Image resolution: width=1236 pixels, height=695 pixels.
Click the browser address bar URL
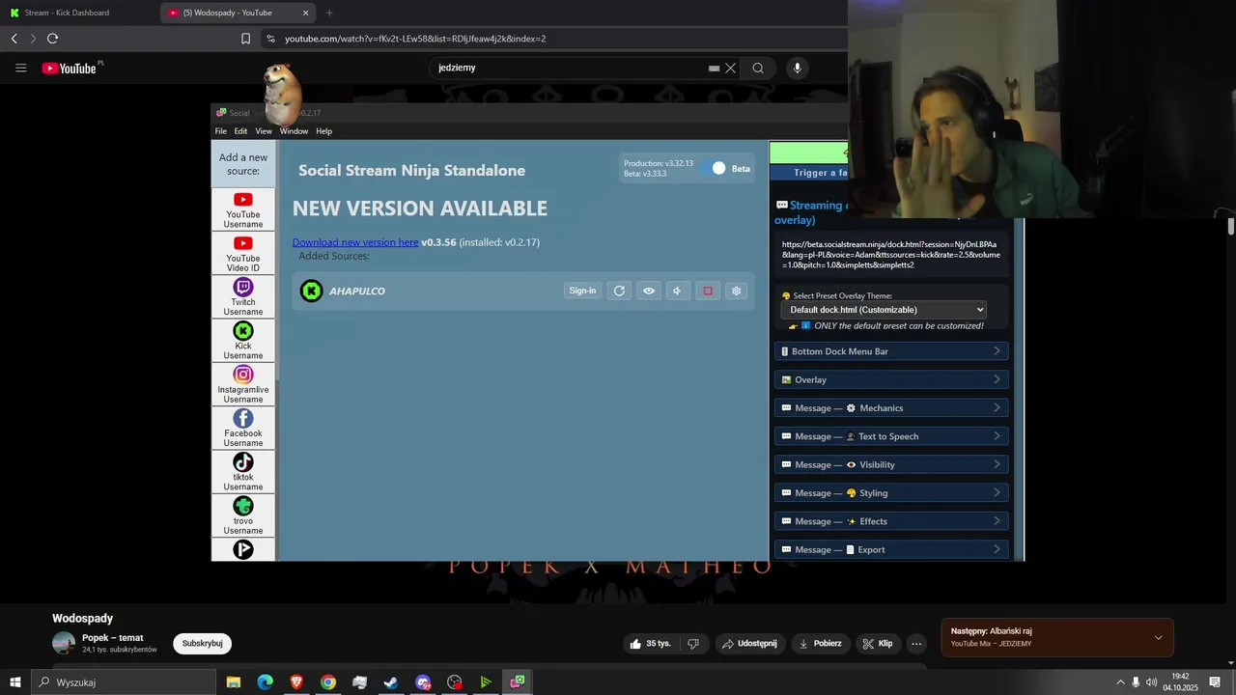click(415, 39)
